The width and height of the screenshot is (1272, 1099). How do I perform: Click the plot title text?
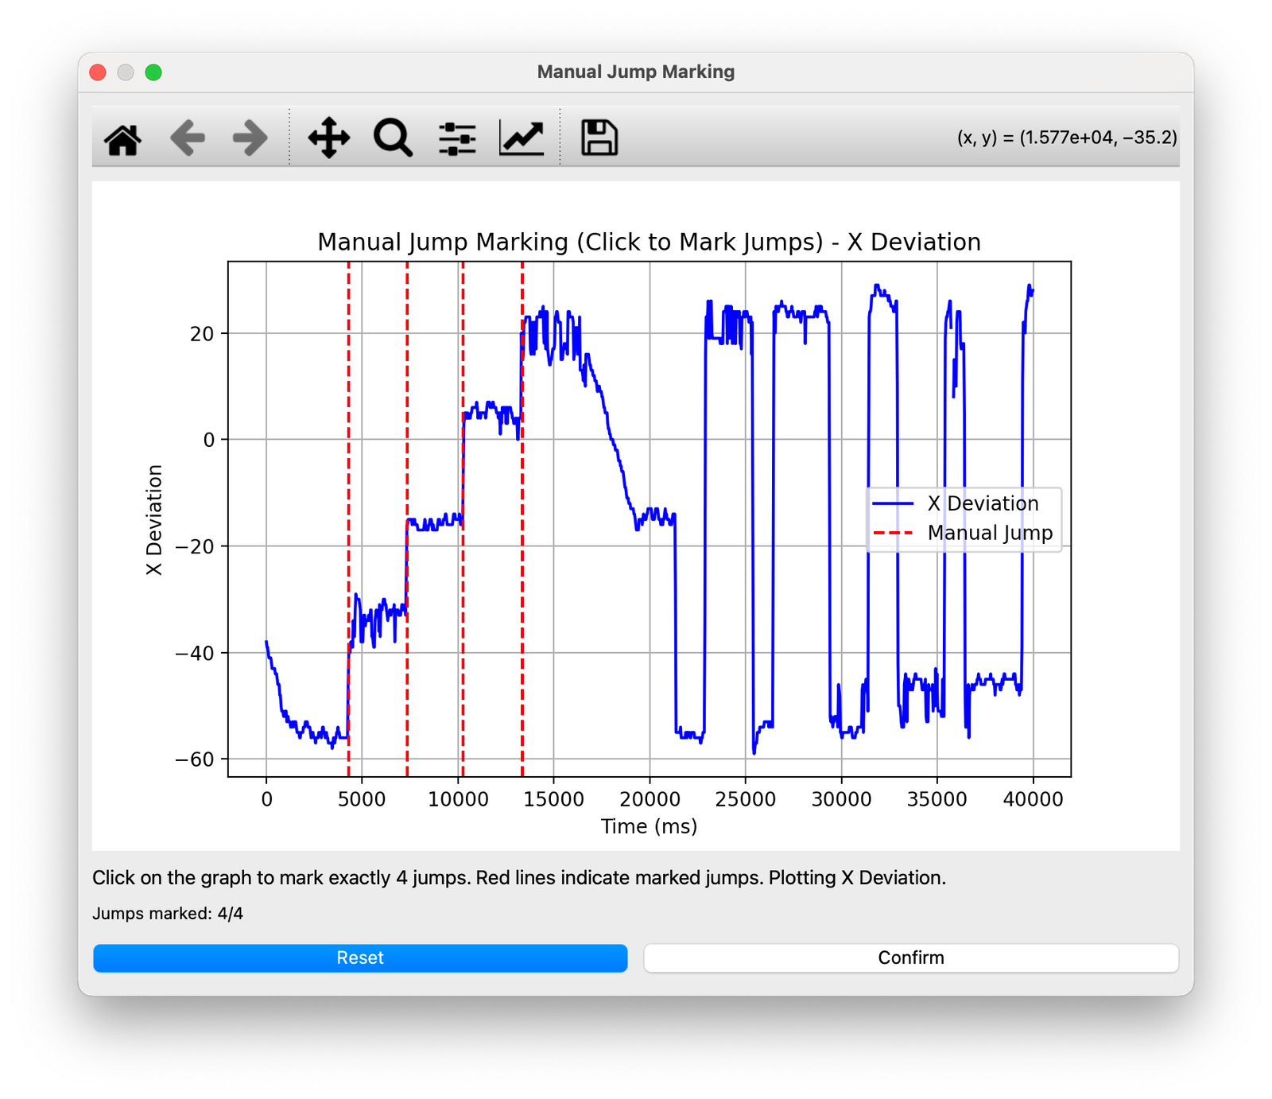649,242
